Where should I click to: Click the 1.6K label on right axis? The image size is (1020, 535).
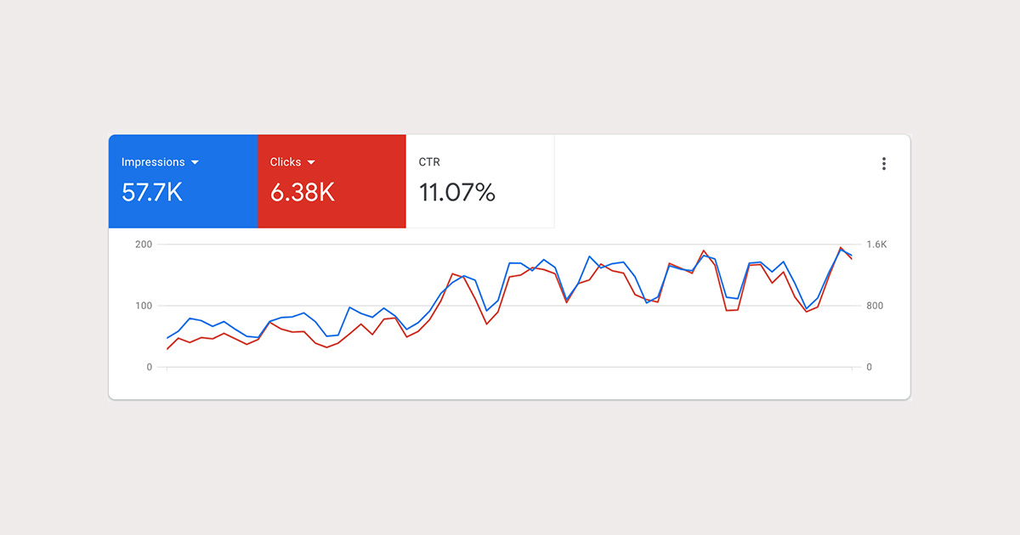(876, 245)
